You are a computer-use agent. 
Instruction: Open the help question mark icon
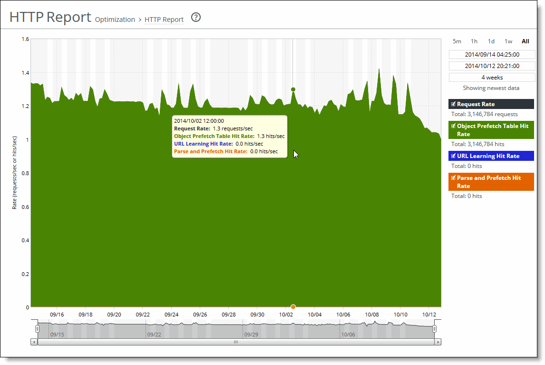pos(195,18)
